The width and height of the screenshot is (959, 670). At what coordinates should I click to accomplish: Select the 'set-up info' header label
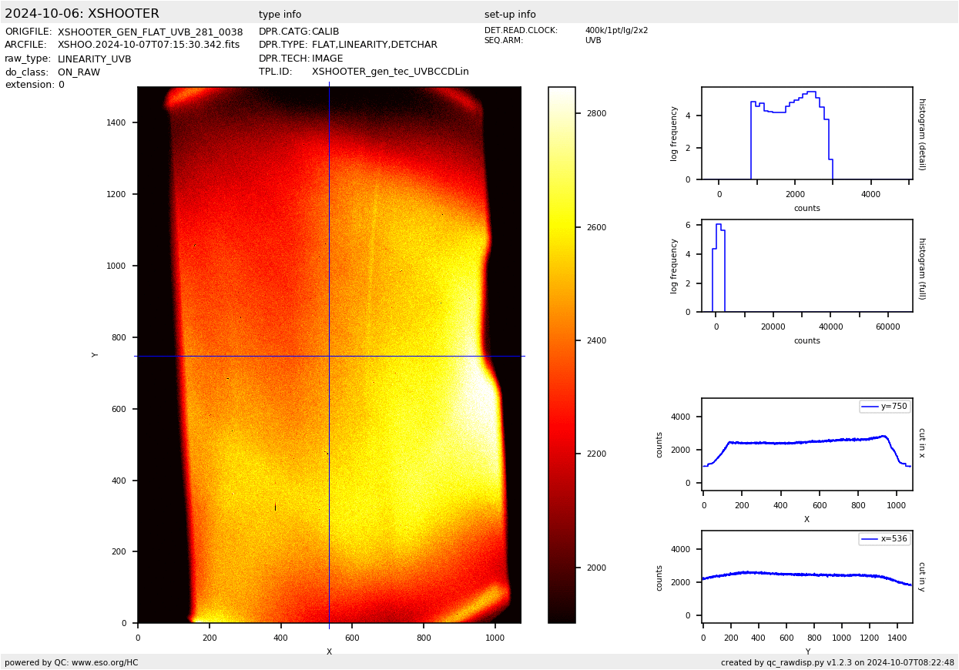510,15
